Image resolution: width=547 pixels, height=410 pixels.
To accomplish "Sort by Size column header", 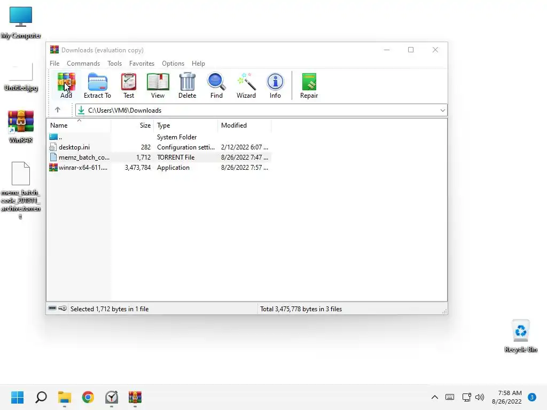I will [132, 125].
